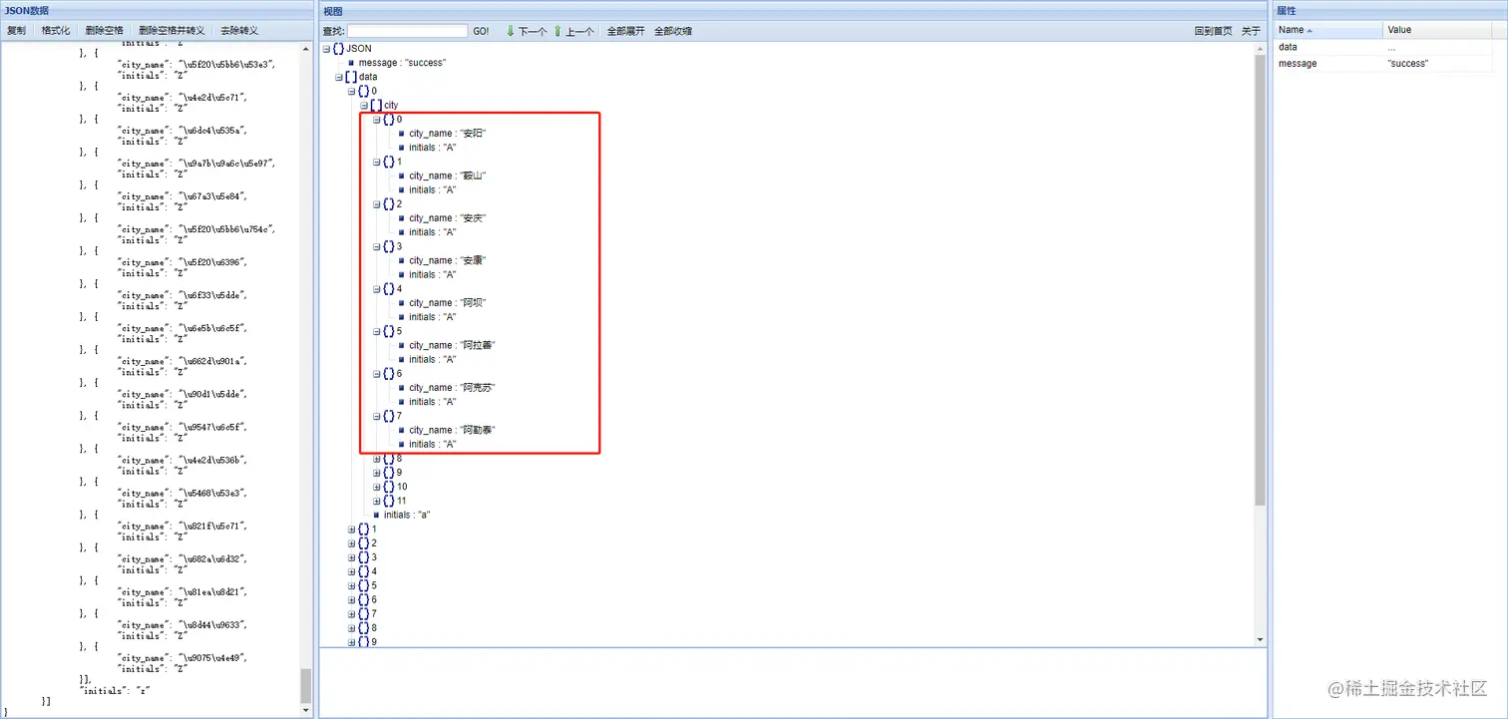The height and width of the screenshot is (719, 1508).
Task: Click brace icon of data item 6
Action: 364,600
